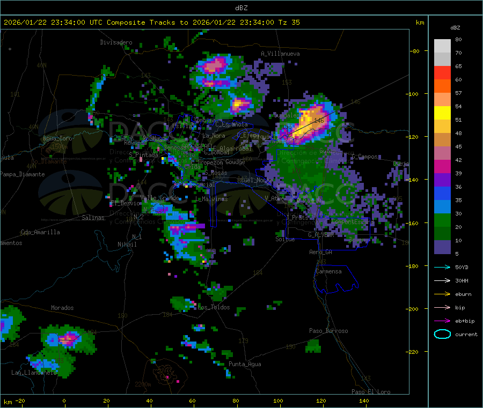Click the '-80' km tick on right axis
This screenshot has width=483, height=408.
tap(415, 51)
